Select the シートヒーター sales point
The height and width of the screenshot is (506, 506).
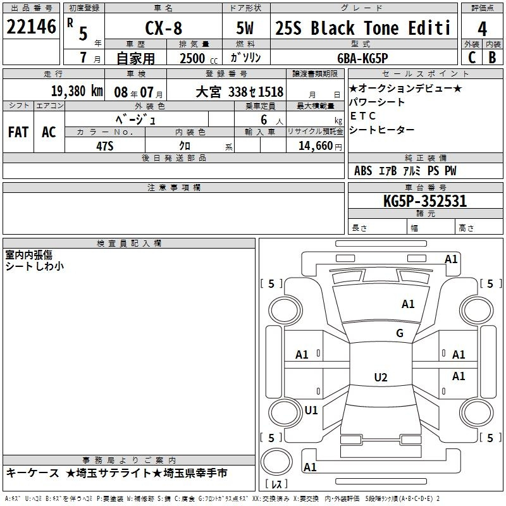(x=382, y=130)
